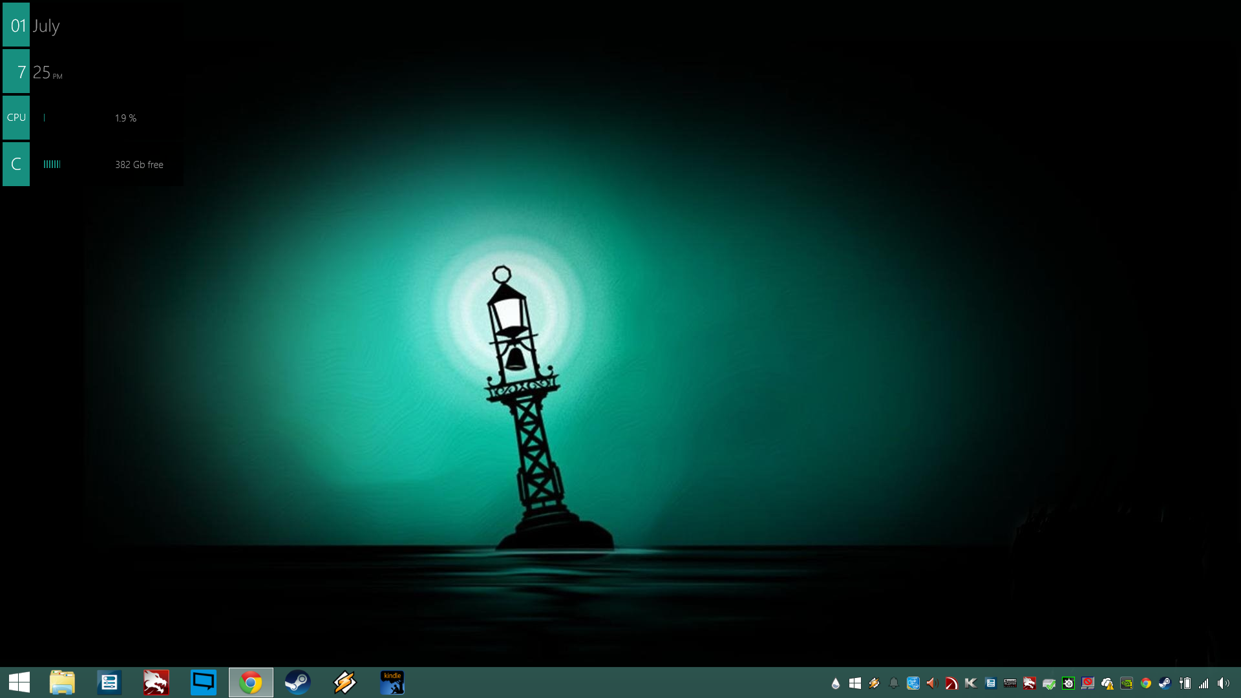
Task: Click the Steam tray icon
Action: [1165, 683]
